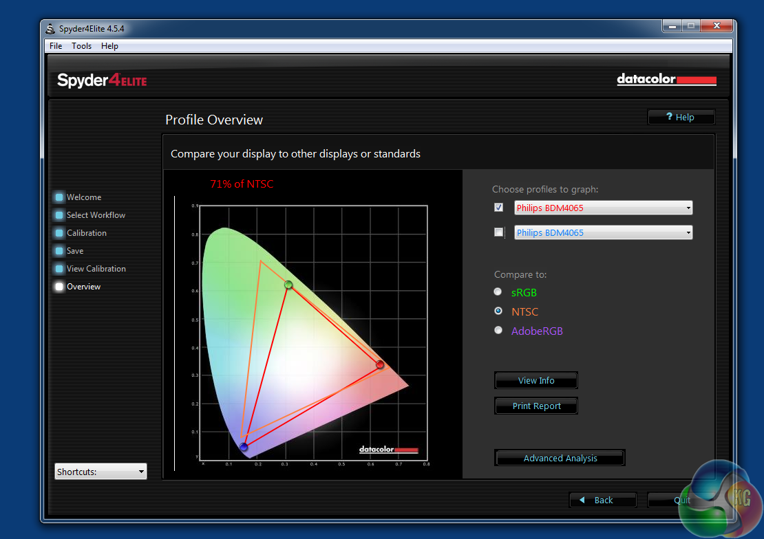Click the Save step indicator icon
The image size is (764, 539).
59,251
